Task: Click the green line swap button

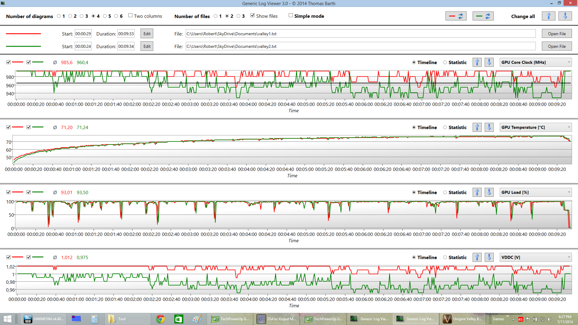Action: point(483,16)
